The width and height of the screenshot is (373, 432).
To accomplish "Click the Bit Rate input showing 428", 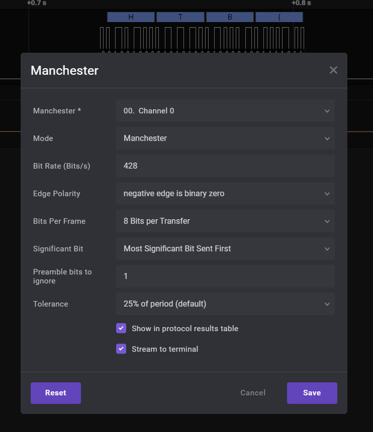I will tap(225, 166).
